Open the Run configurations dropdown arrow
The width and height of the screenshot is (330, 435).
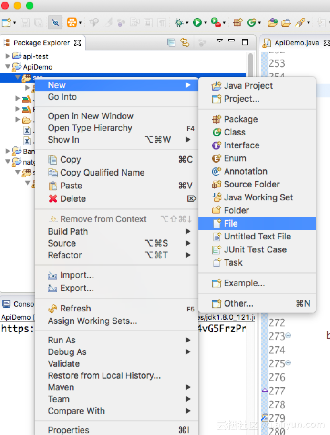tap(206, 23)
